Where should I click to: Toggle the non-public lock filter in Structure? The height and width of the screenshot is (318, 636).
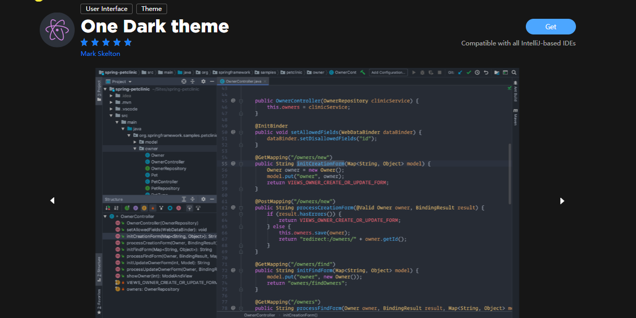(153, 208)
